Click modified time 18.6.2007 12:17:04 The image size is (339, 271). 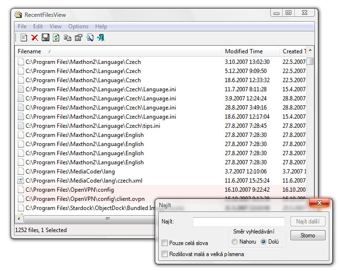(247, 117)
